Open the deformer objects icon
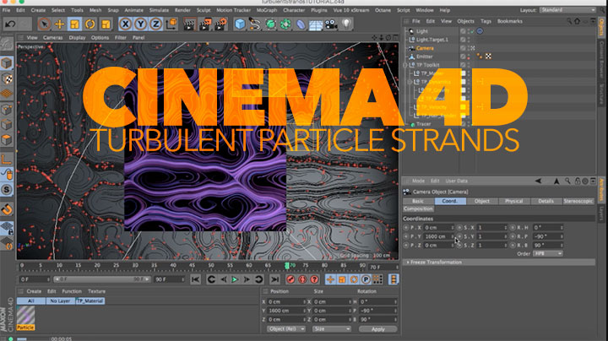The height and width of the screenshot is (341, 608). point(301,24)
